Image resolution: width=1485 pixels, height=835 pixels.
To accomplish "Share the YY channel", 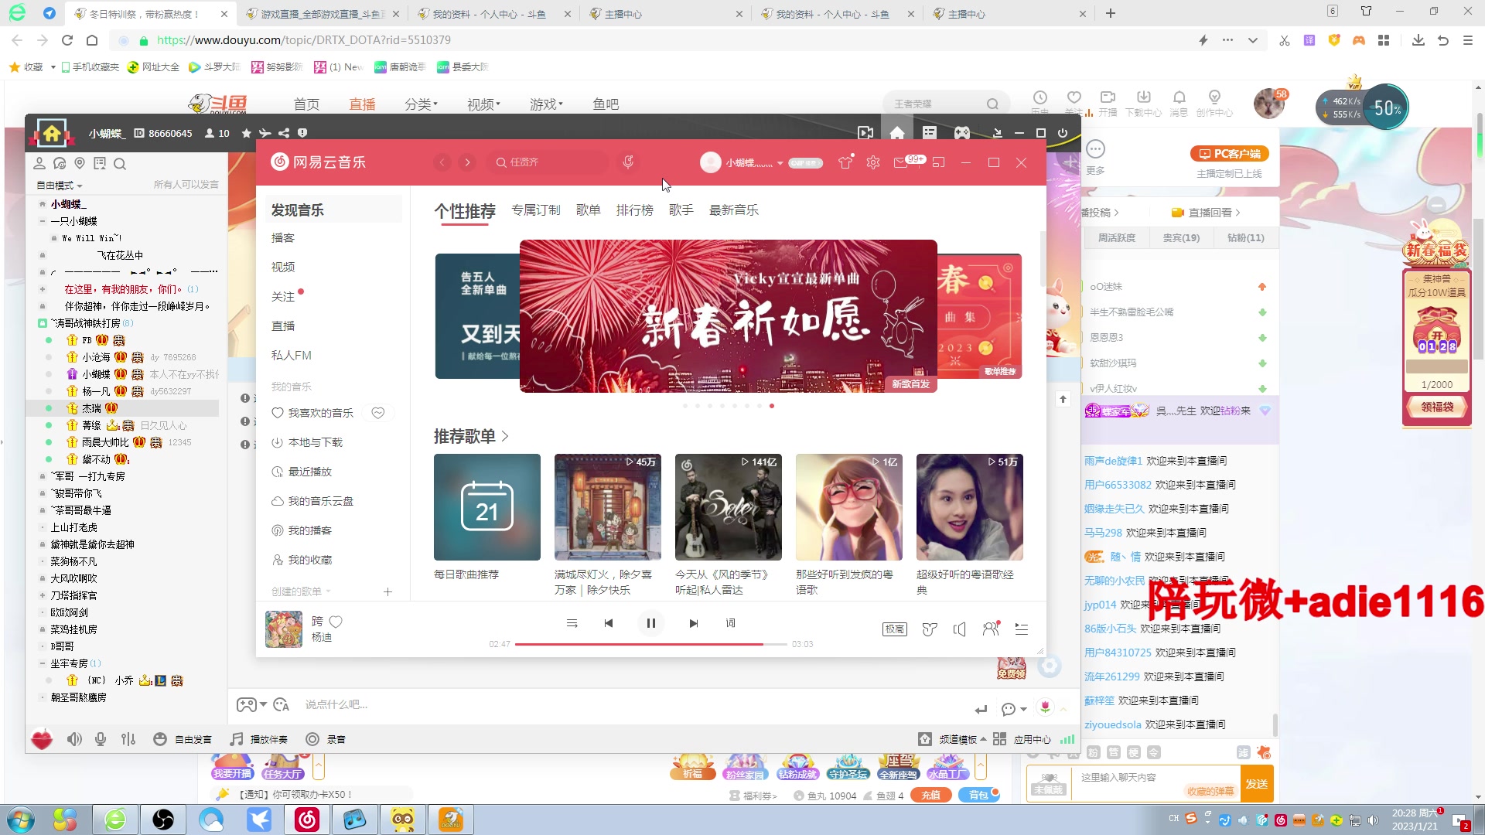I will [x=284, y=133].
